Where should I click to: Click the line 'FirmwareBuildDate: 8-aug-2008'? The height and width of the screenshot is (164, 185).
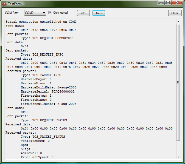pyautogui.click(x=49, y=104)
